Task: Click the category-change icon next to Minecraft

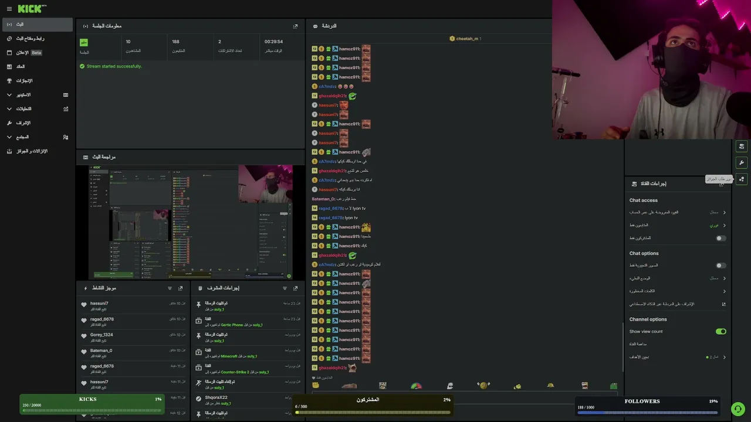Action: pyautogui.click(x=199, y=352)
